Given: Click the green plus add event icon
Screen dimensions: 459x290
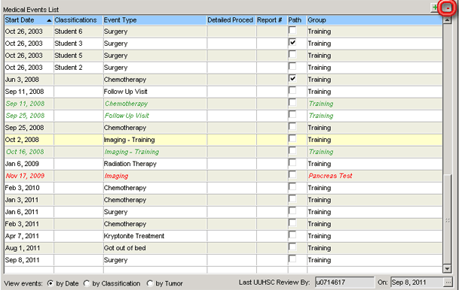Looking at the screenshot, I should tap(434, 8).
